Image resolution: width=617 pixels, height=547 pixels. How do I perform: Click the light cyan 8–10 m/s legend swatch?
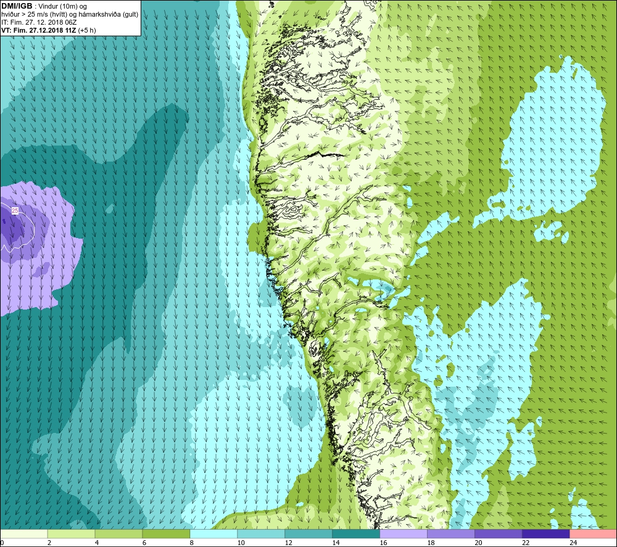point(213,533)
